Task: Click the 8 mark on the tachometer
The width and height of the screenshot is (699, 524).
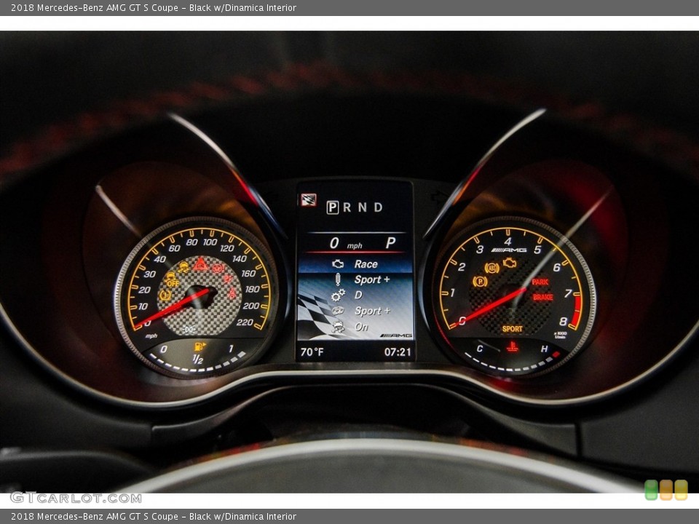Action: pyautogui.click(x=563, y=321)
